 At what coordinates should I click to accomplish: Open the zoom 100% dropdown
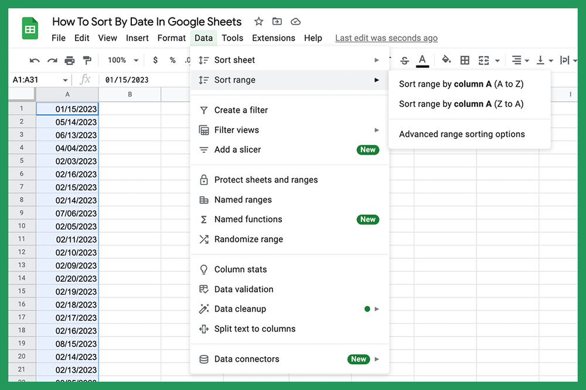tap(123, 60)
